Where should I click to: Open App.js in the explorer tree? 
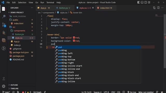[x=21, y=42]
